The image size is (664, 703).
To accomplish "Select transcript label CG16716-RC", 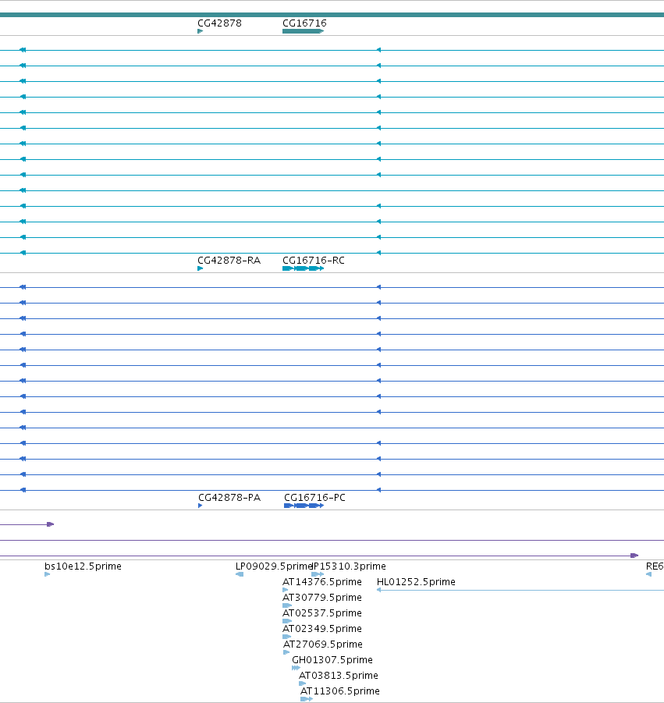I will click(314, 261).
